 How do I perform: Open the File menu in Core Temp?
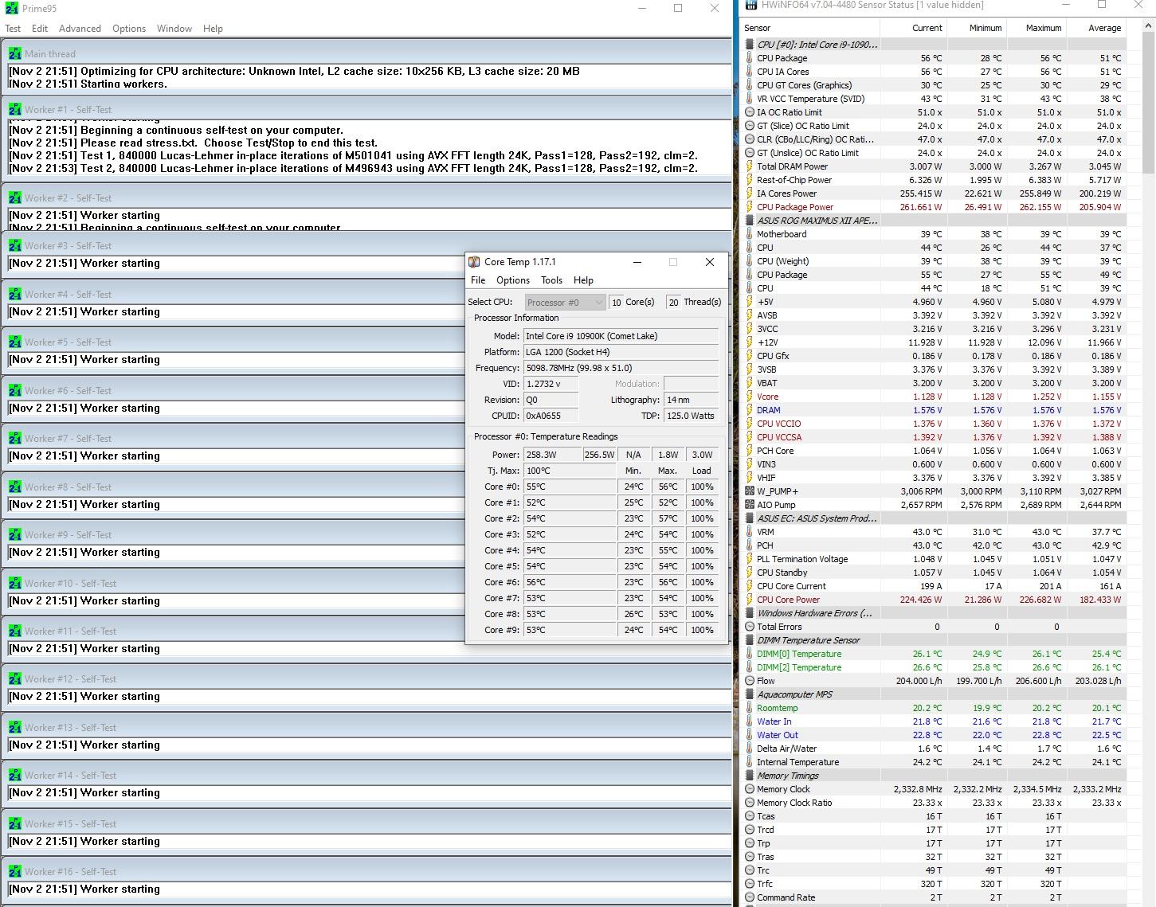point(478,280)
